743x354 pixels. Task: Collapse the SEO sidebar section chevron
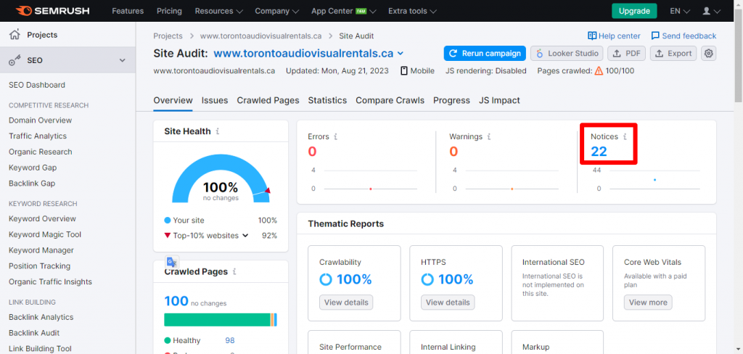[122, 60]
